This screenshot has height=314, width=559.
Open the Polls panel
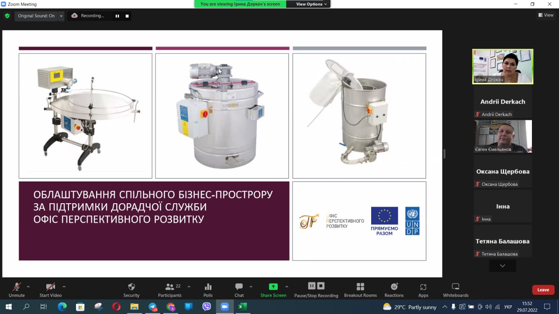coord(208,289)
